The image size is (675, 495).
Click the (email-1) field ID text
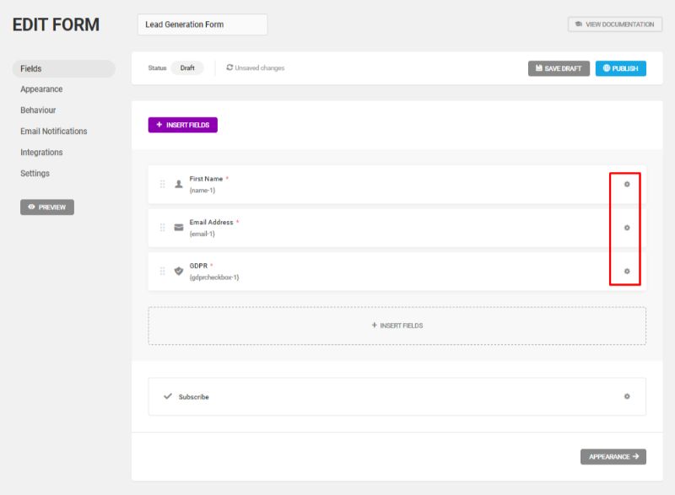[x=202, y=234]
